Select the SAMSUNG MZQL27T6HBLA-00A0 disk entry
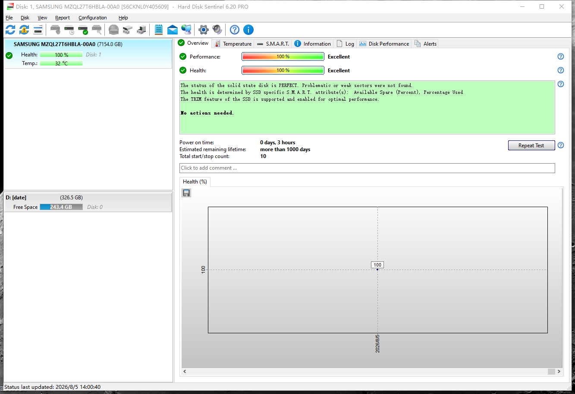The width and height of the screenshot is (575, 394). (88, 54)
